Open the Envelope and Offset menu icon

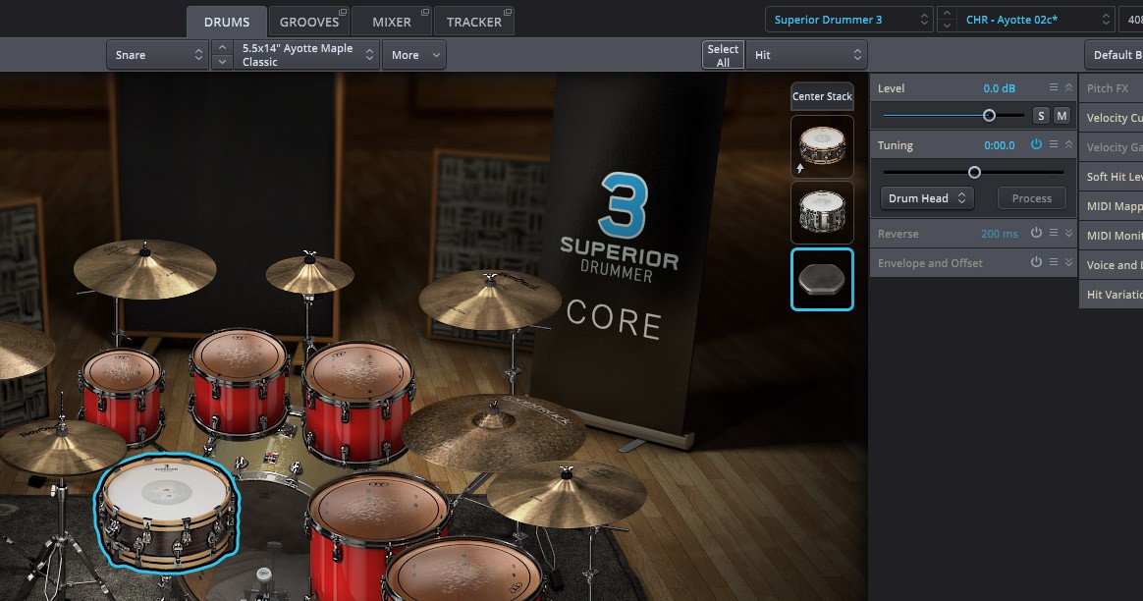pos(1054,262)
